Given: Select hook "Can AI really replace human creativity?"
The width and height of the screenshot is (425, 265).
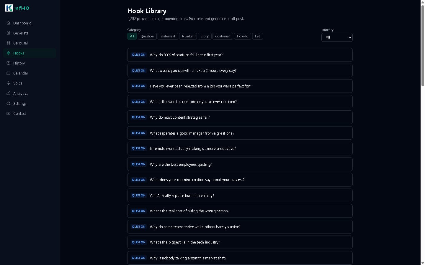Looking at the screenshot, I should pyautogui.click(x=240, y=196).
